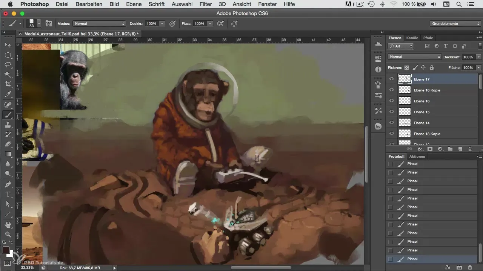The image size is (483, 271).
Task: Open Fluss flow slider dropdown
Action: (210, 23)
